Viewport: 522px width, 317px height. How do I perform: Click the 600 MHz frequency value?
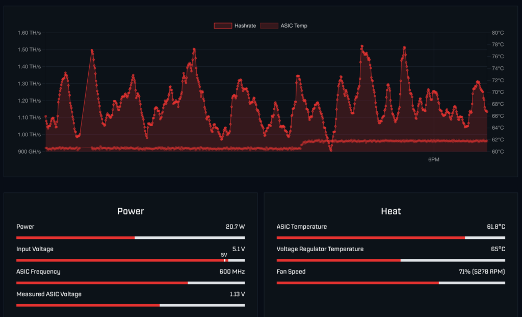(232, 272)
